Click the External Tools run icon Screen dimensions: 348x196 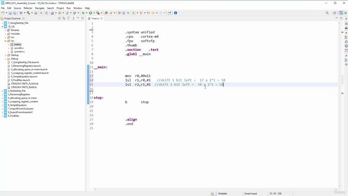coord(98,13)
